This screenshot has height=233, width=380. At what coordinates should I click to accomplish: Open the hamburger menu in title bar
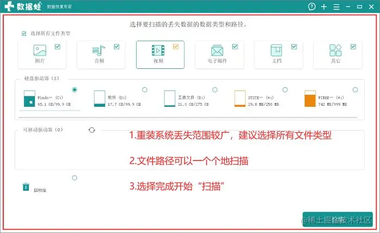tap(336, 7)
